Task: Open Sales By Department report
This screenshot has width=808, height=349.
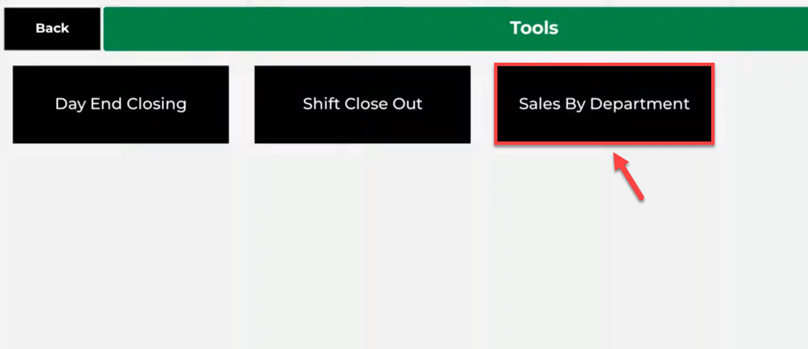Action: click(x=604, y=105)
